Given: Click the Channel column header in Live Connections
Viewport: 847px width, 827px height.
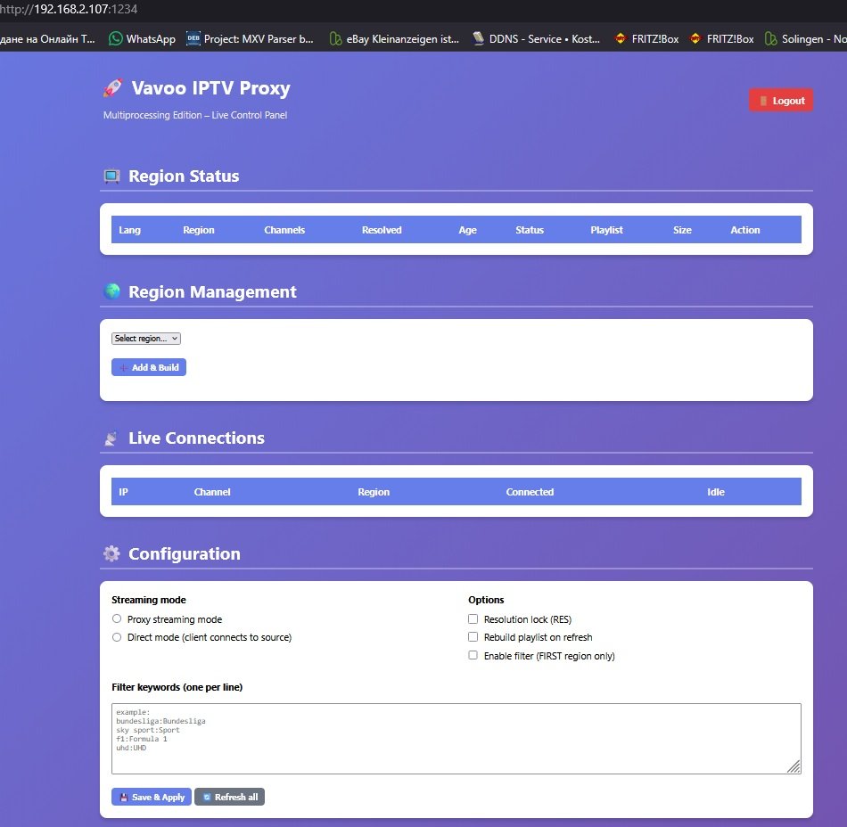Looking at the screenshot, I should click(212, 492).
